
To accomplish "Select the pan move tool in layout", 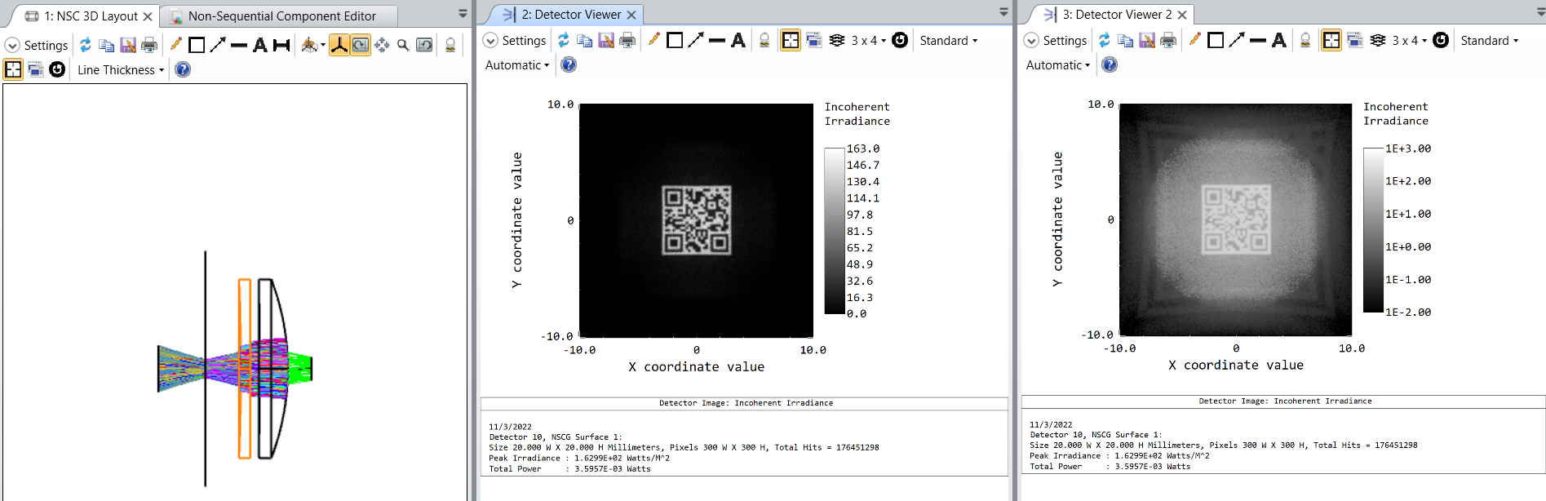I will pos(382,45).
